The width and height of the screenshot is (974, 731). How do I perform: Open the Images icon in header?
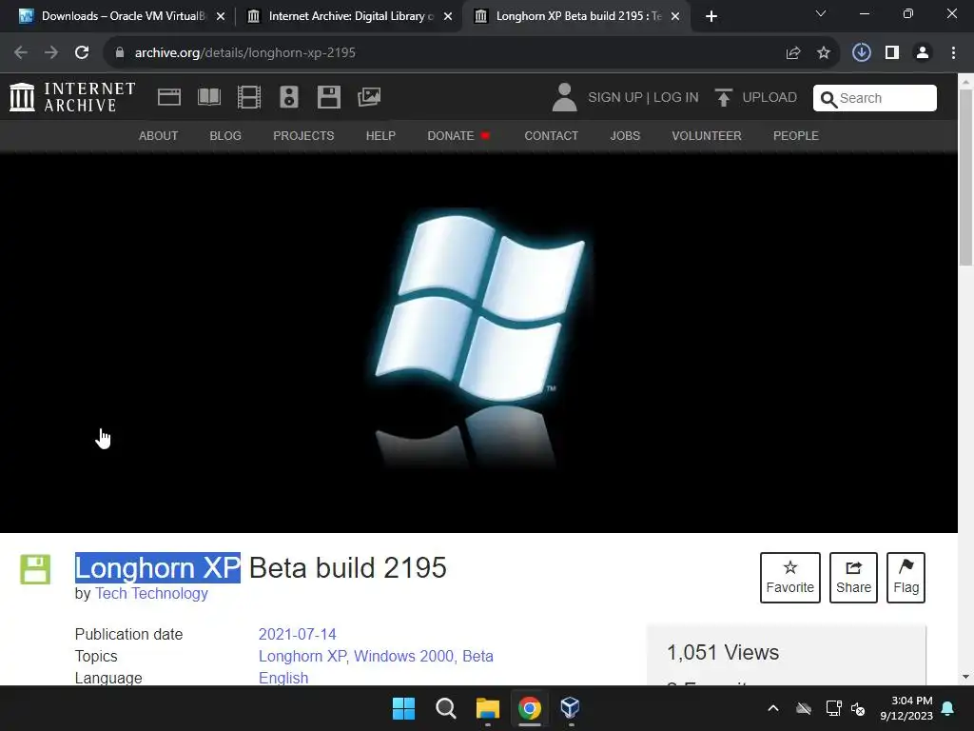pos(369,97)
